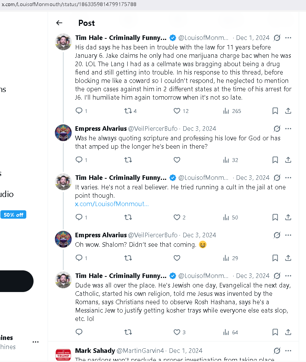Viewport: 306px width, 362px height.
Task: Open Empress Alvarius profile avatar on Shalom reply
Action: point(63,239)
